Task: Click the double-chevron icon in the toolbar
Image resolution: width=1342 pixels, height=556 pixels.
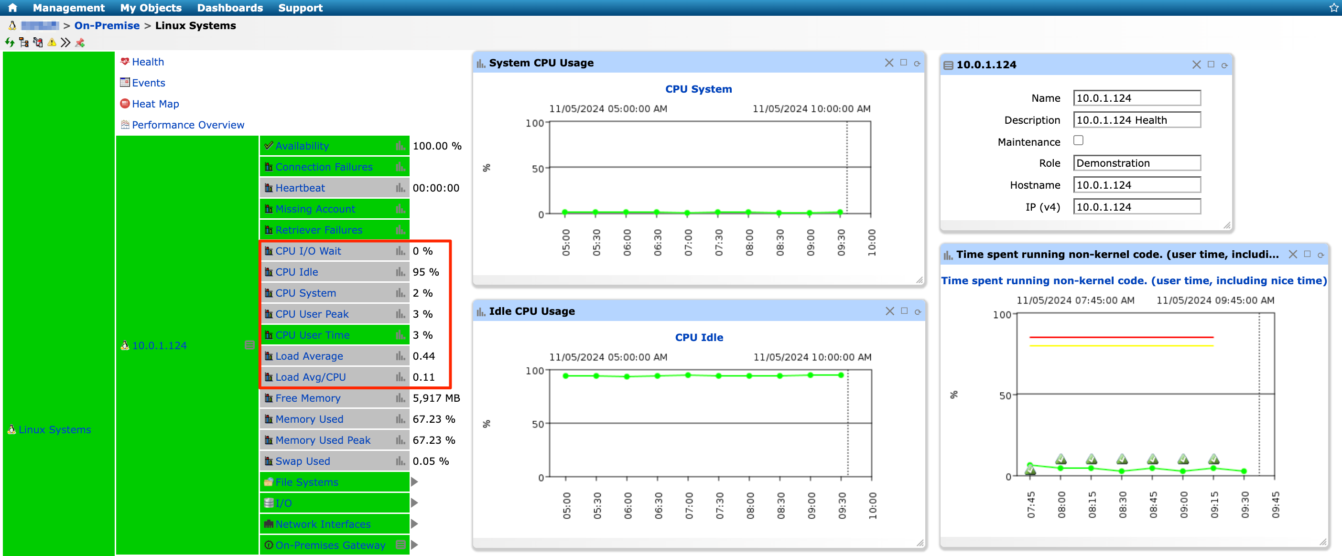Action: 65,43
